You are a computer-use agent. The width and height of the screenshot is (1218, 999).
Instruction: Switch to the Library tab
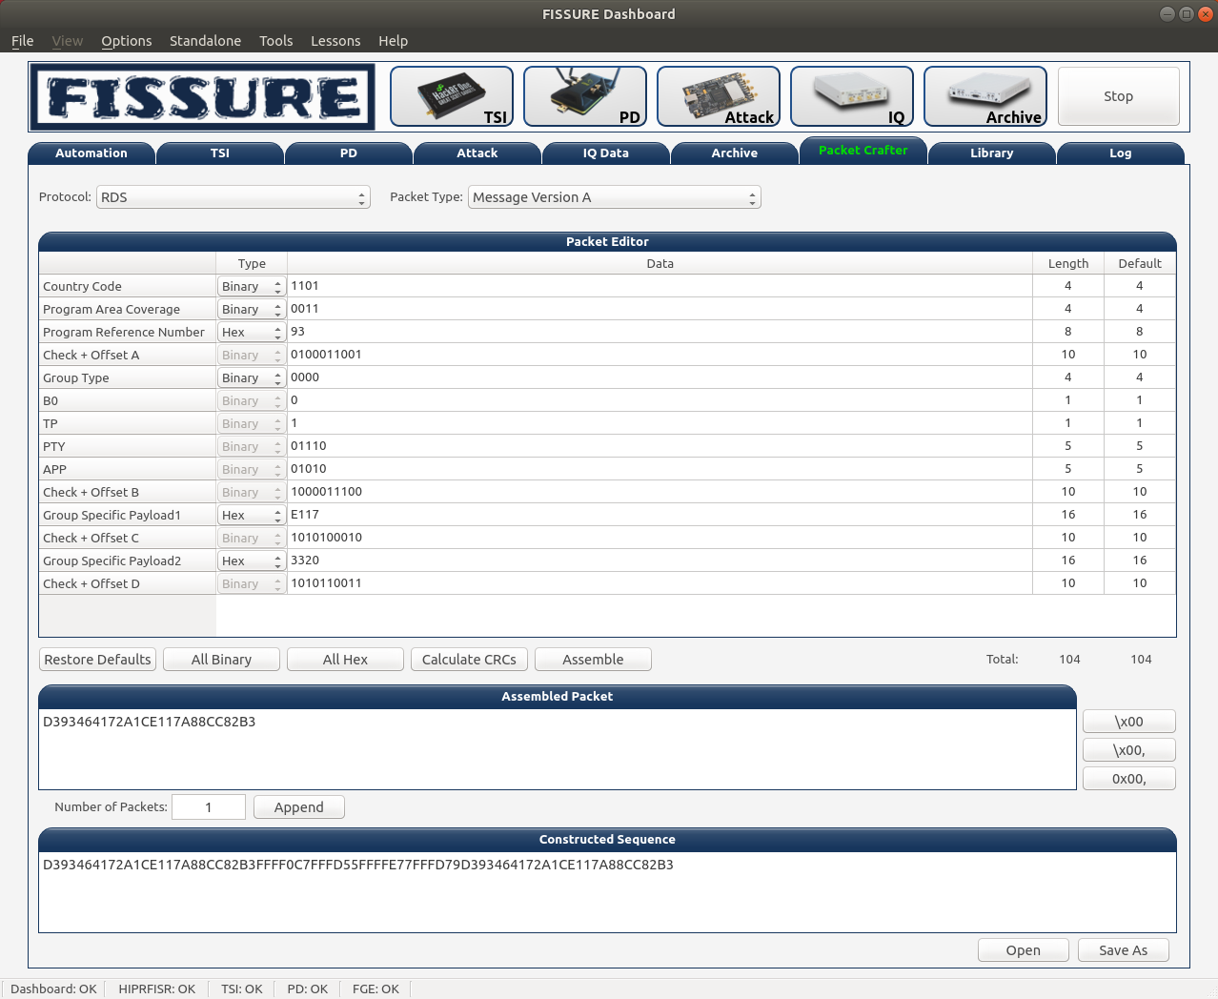tap(992, 153)
